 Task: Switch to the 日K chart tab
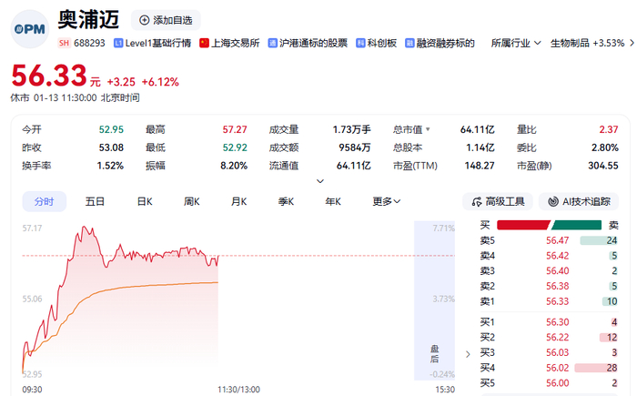point(145,202)
